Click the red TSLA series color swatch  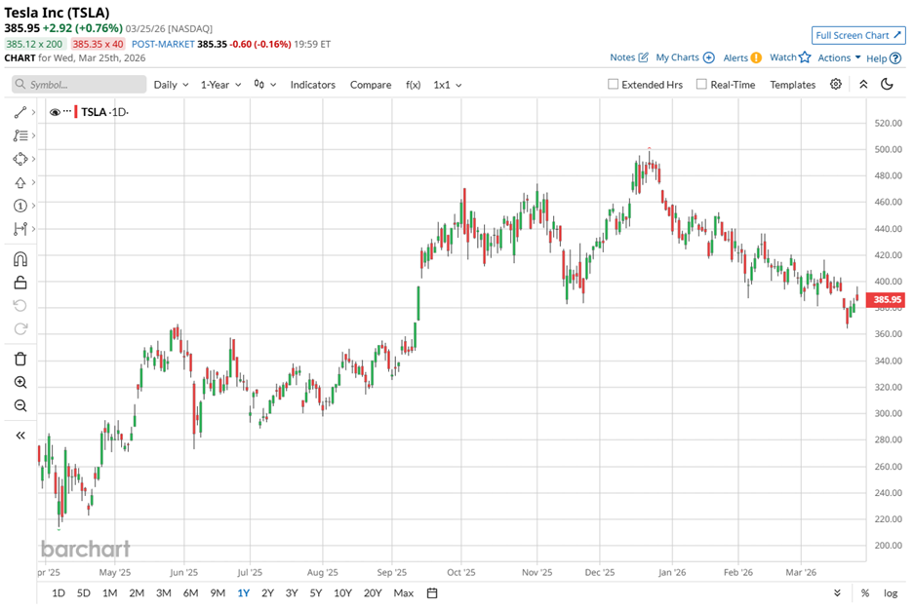(76, 113)
